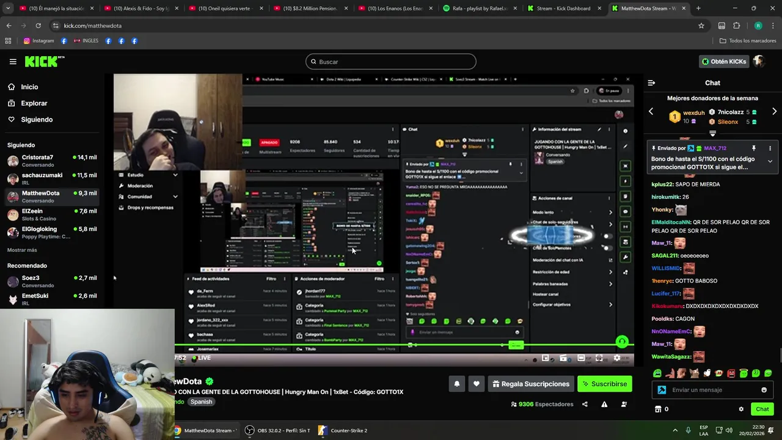Expand Mostrar más followed list

tap(22, 250)
